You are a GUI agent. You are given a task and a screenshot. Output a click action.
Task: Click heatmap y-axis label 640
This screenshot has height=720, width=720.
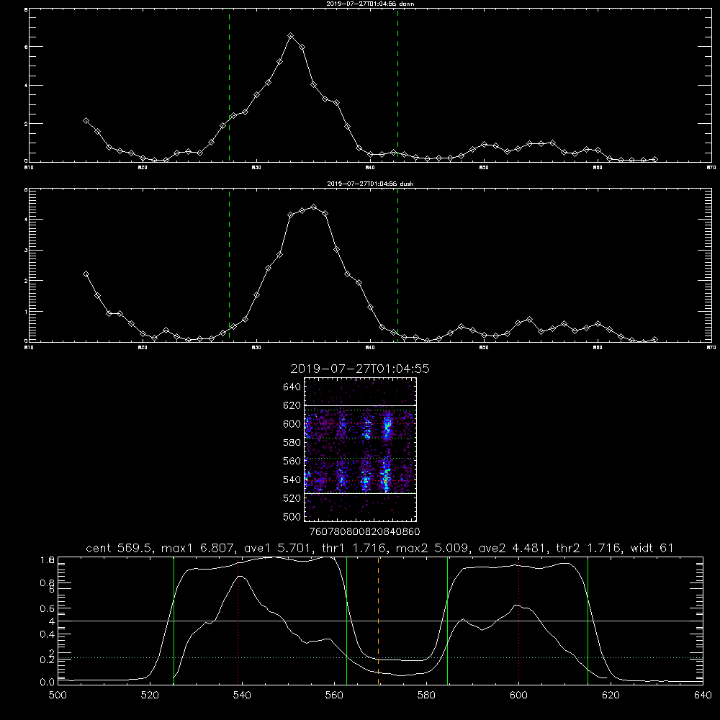click(292, 387)
